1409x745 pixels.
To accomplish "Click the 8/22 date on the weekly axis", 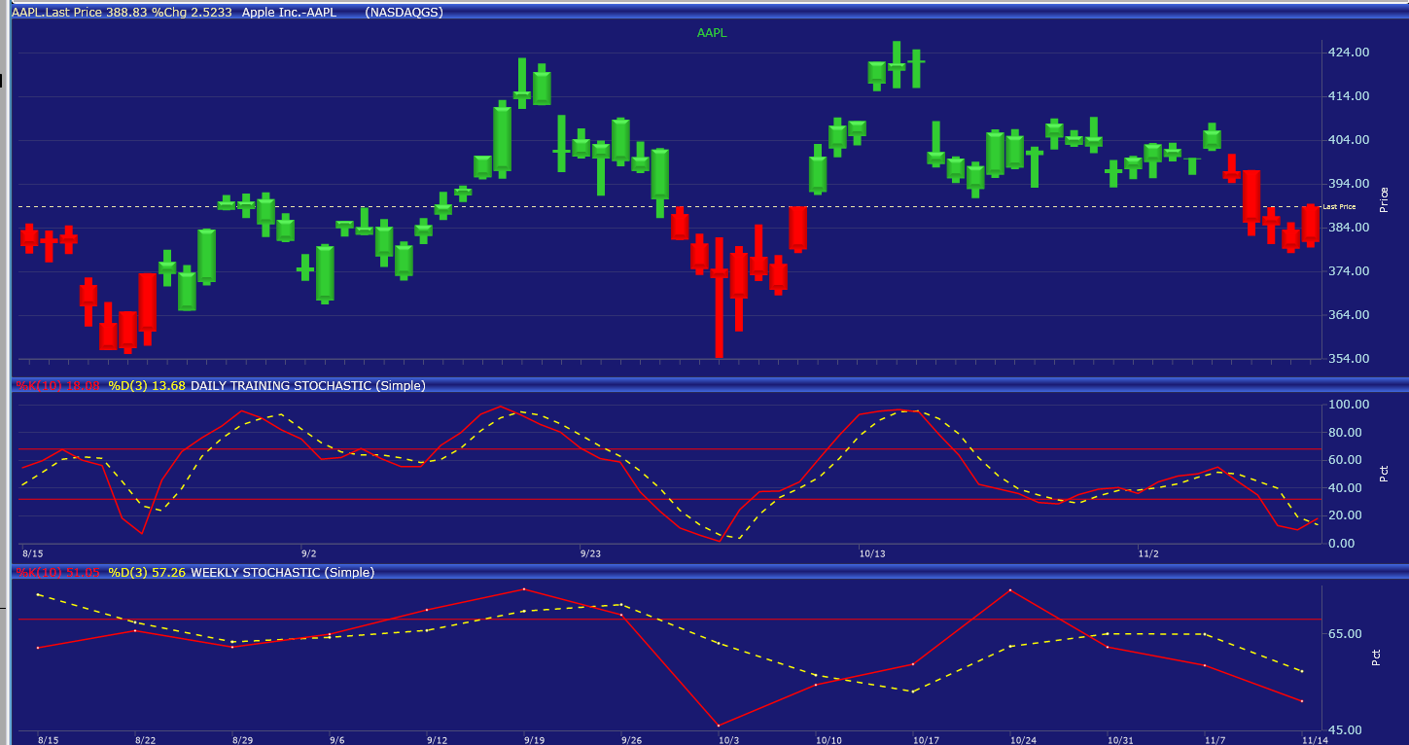I will coord(145,740).
